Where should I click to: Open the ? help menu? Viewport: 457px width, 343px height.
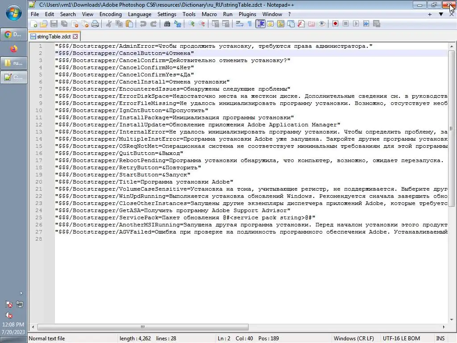point(289,14)
